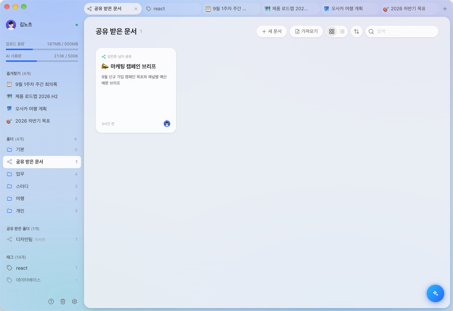Focus the 검색 search field

(402, 31)
